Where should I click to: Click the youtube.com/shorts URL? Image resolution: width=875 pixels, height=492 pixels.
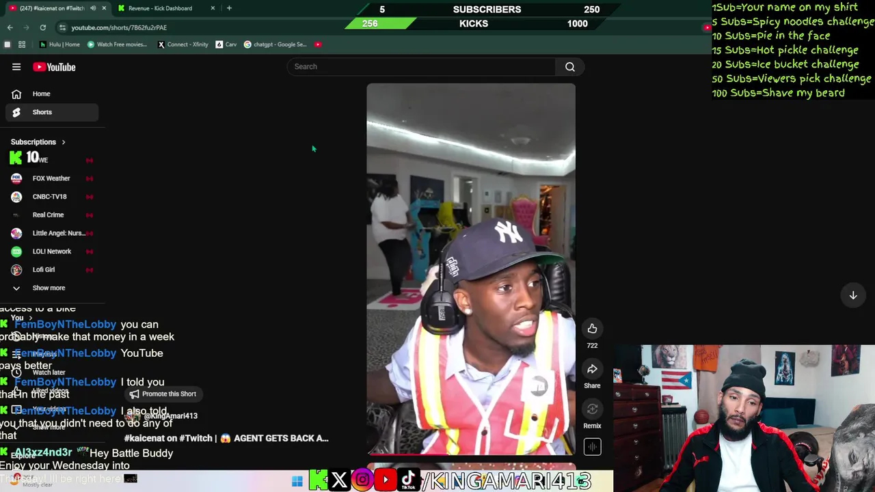(x=119, y=27)
